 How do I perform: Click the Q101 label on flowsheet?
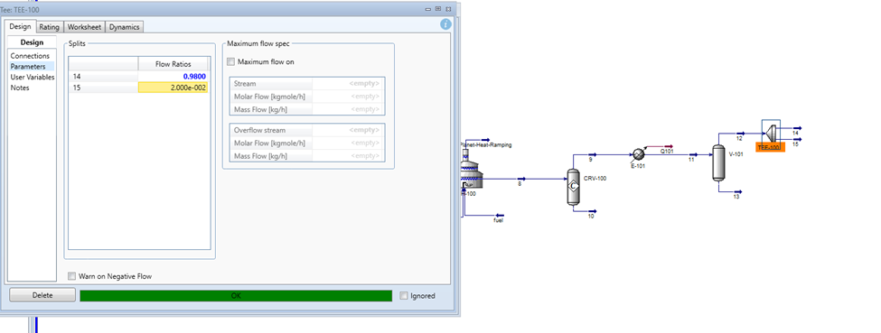pos(666,151)
